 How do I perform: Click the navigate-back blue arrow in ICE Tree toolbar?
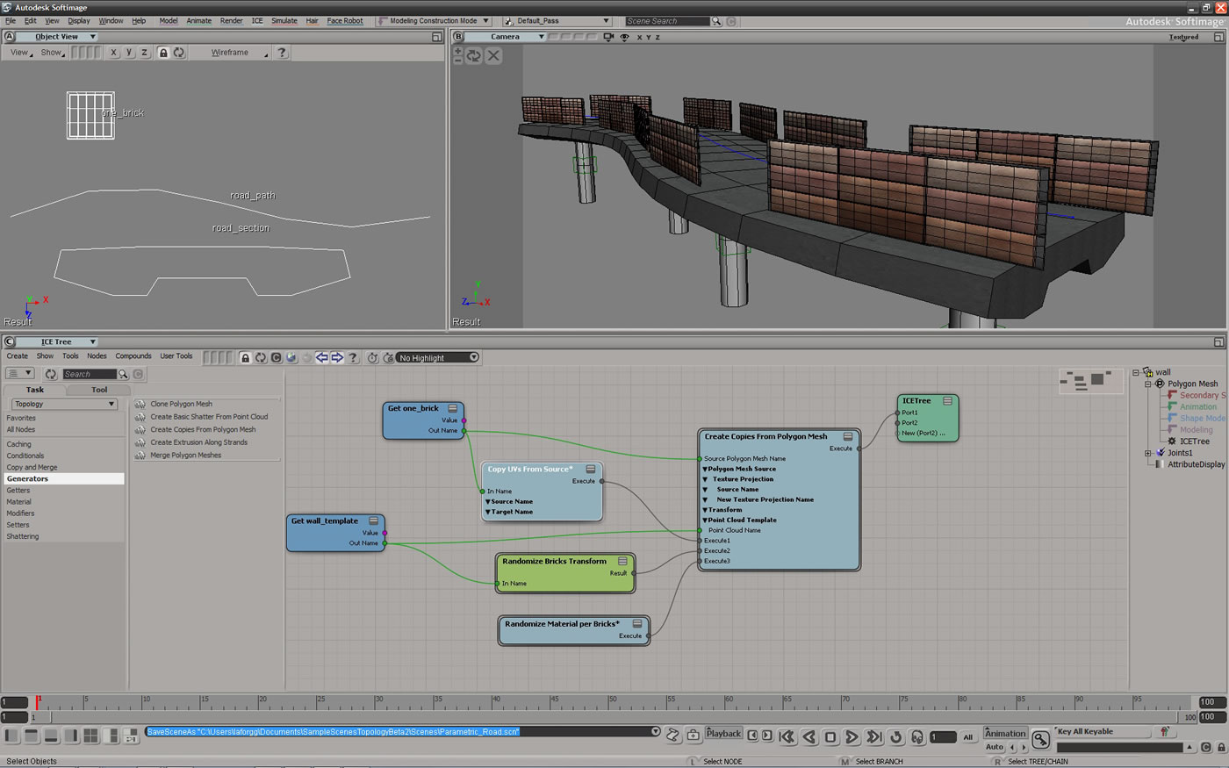coord(322,357)
